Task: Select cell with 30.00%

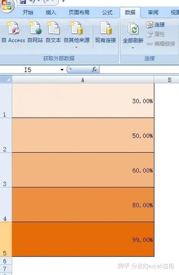Action: (83, 100)
